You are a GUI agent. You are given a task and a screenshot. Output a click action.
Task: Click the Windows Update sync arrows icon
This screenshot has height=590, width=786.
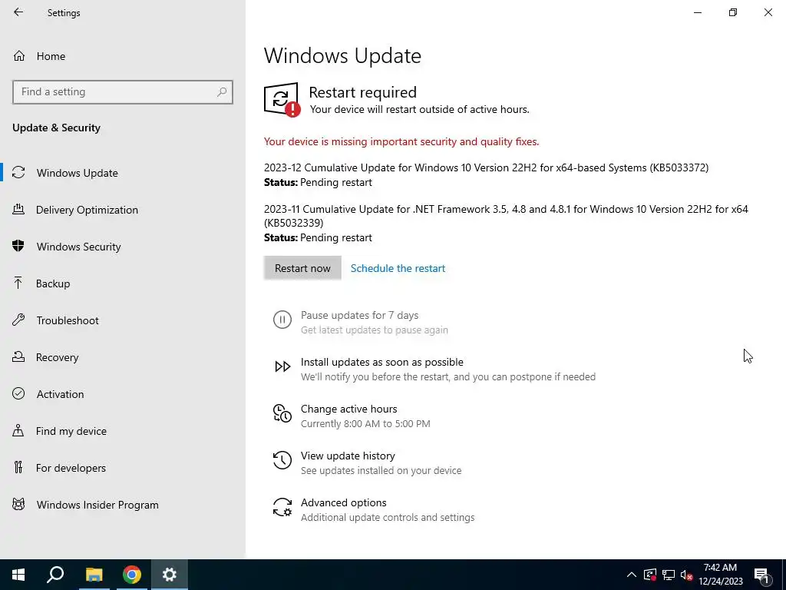(x=18, y=173)
